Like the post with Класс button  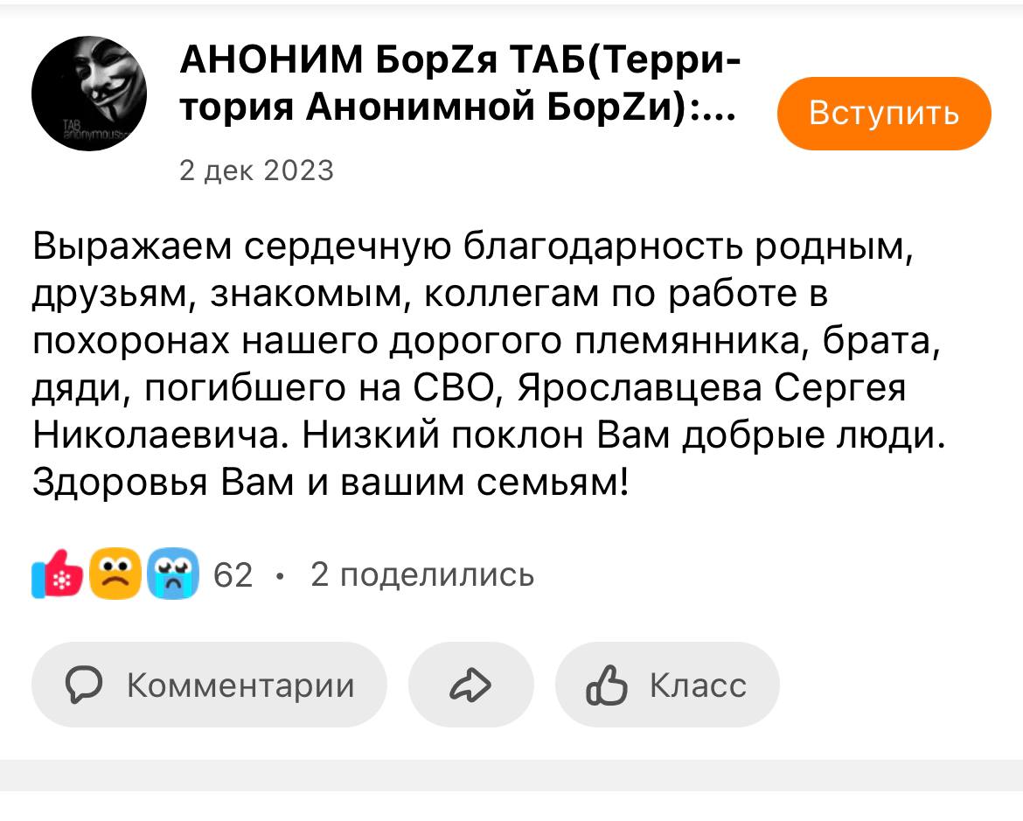click(x=666, y=685)
